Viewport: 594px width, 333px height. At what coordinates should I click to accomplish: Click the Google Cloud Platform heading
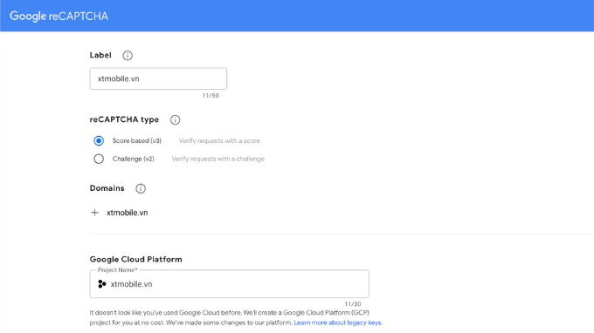136,259
